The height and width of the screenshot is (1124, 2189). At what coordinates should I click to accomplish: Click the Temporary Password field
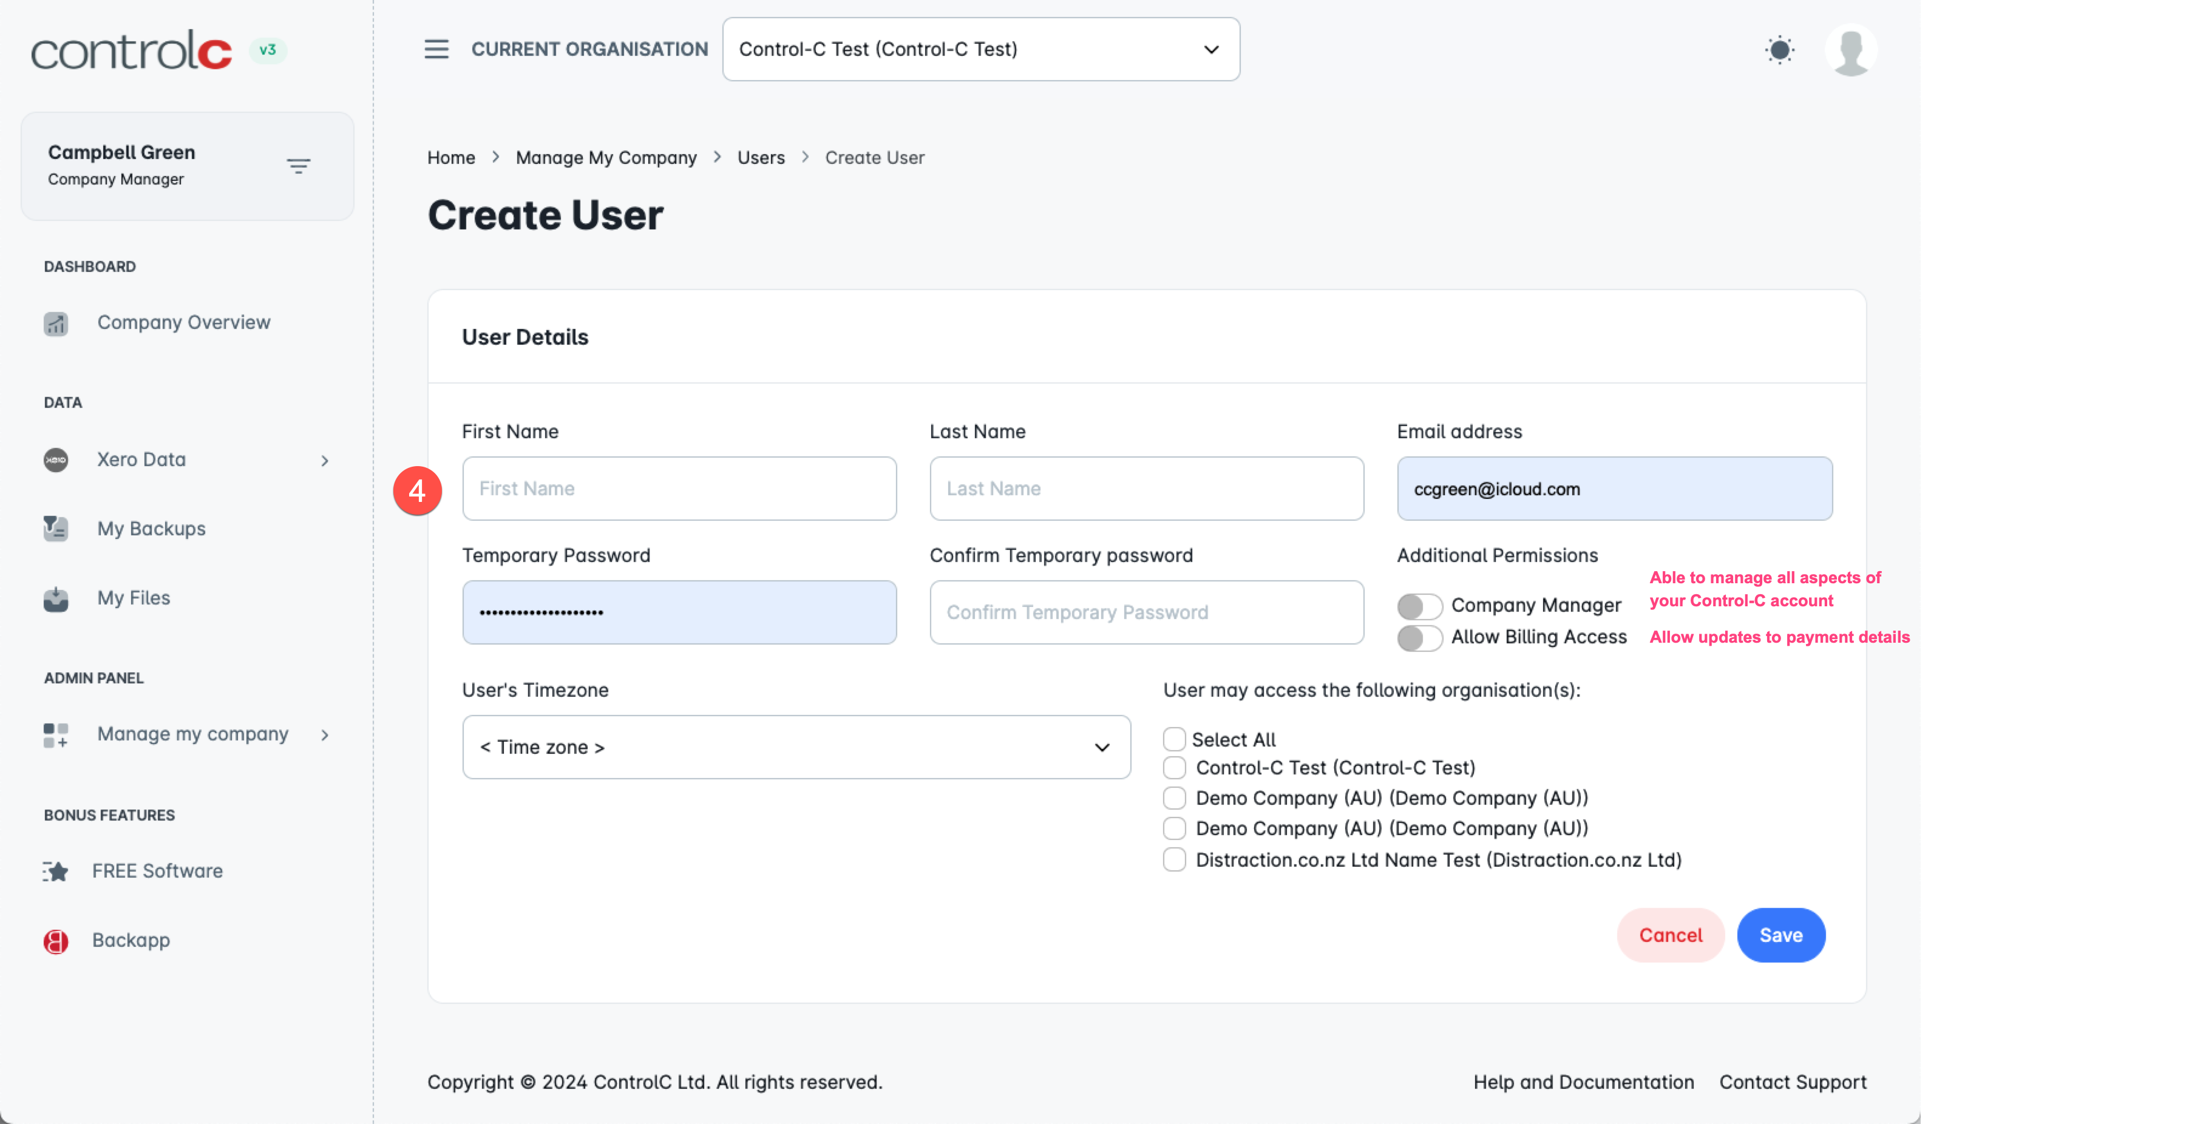tap(679, 612)
